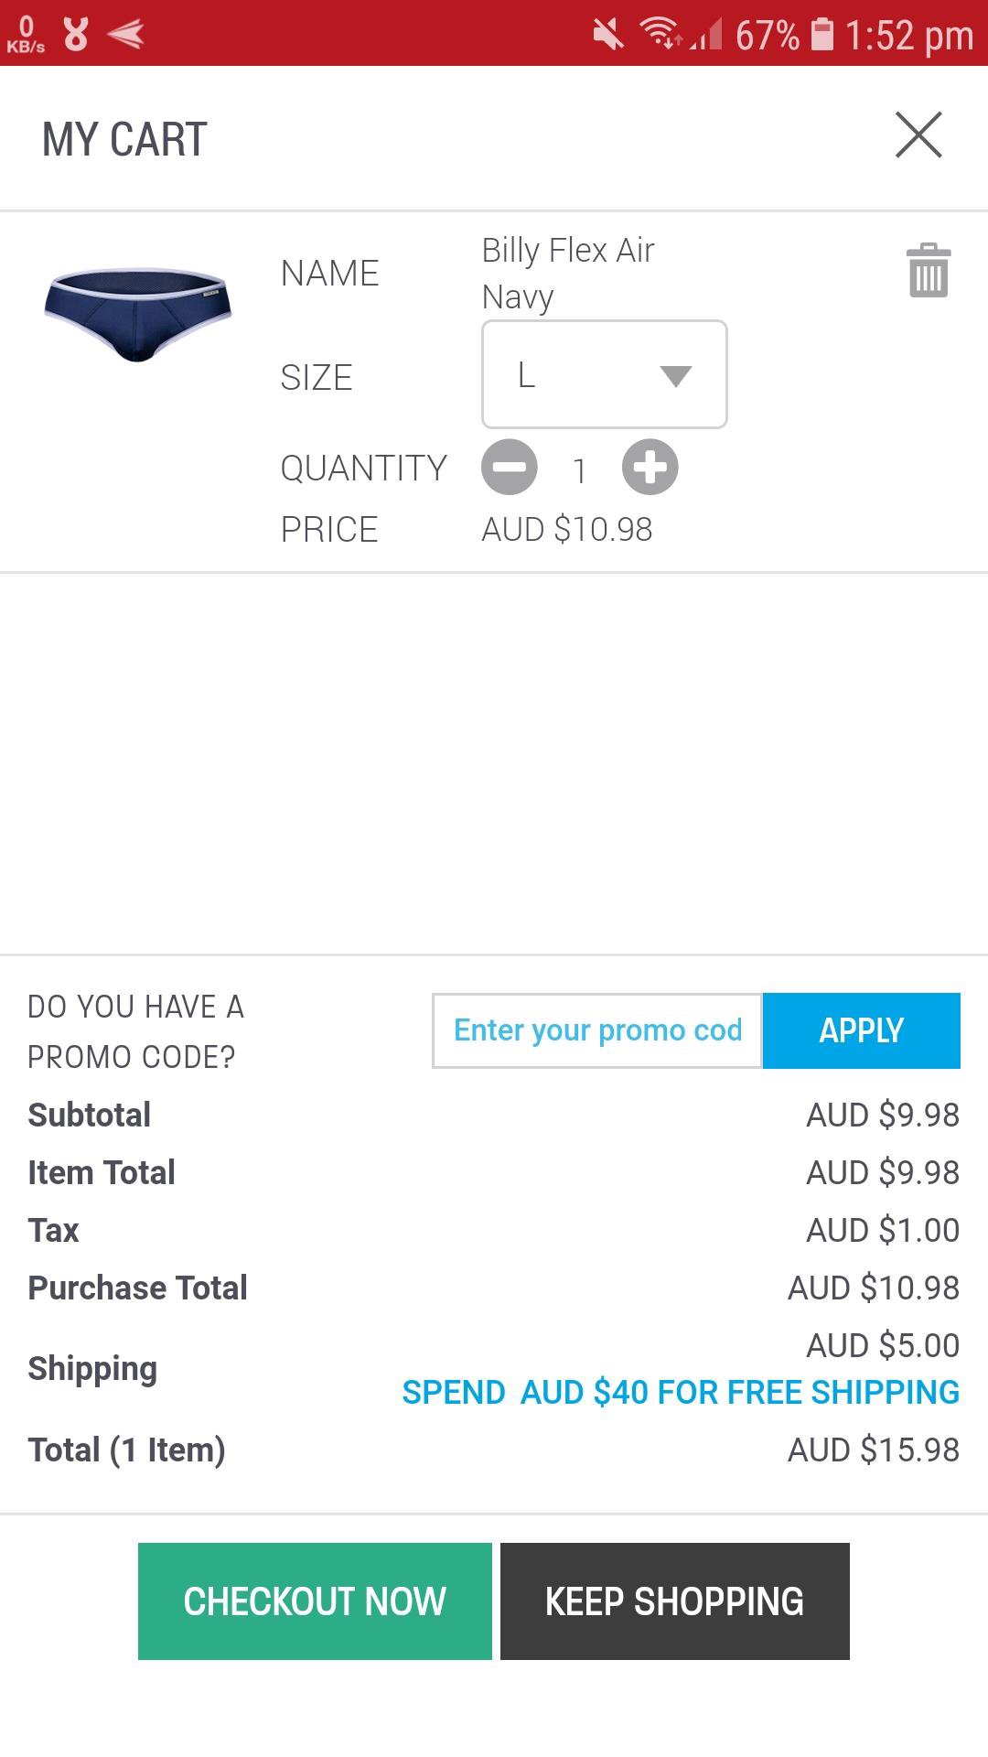The height and width of the screenshot is (1757, 988).
Task: Focus the promo code input field
Action: click(597, 1030)
